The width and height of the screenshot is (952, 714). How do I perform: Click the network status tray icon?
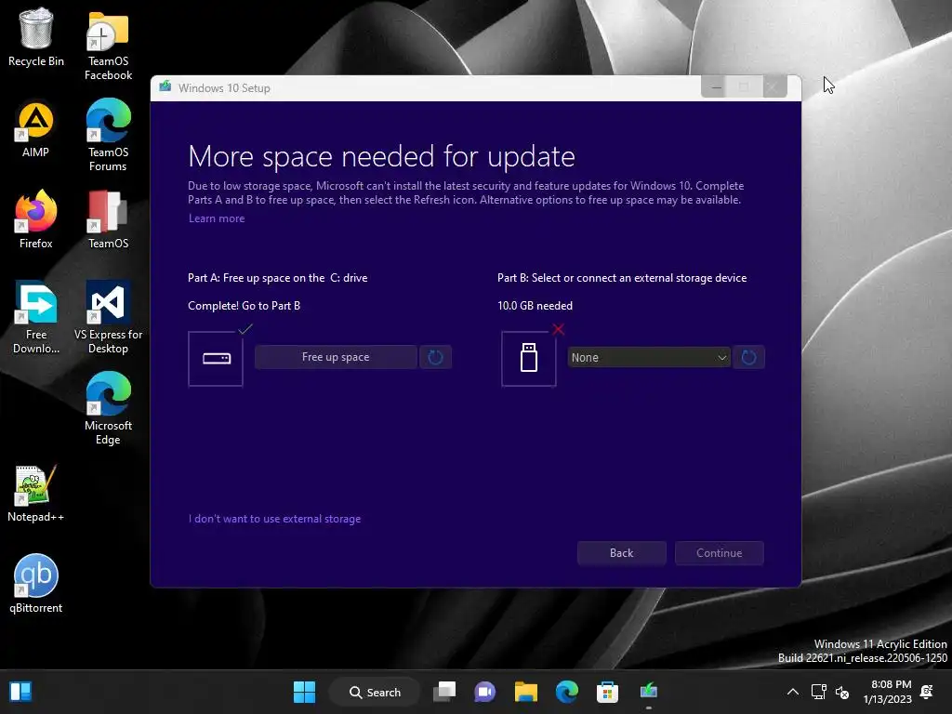tap(818, 692)
